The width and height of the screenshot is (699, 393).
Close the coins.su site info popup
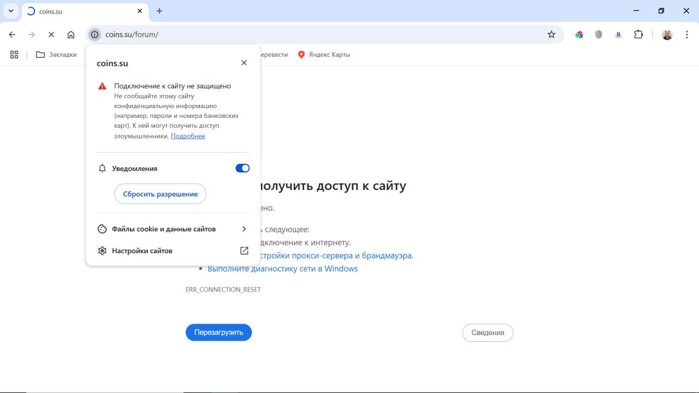(244, 63)
